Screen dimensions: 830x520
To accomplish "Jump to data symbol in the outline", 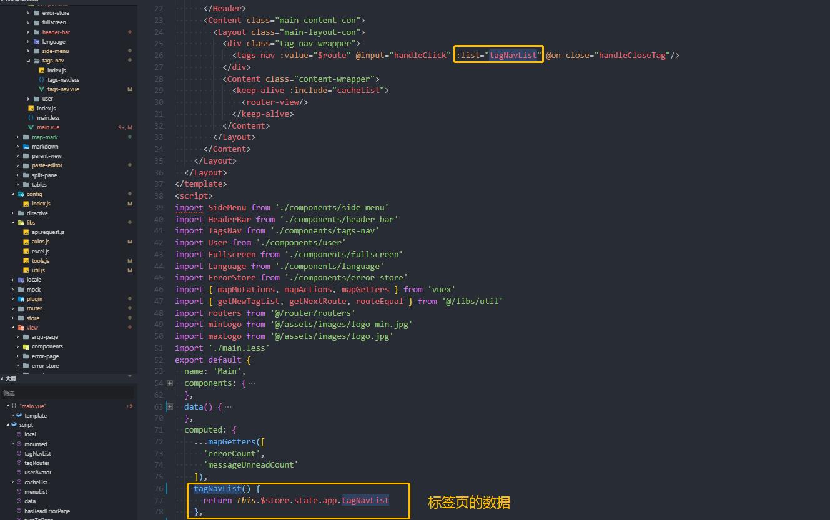I will pyautogui.click(x=30, y=501).
